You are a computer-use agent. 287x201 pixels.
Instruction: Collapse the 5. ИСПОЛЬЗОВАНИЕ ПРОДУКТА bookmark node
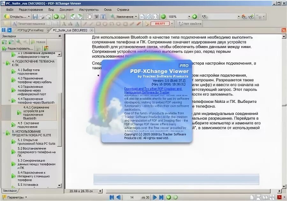coord(4,133)
